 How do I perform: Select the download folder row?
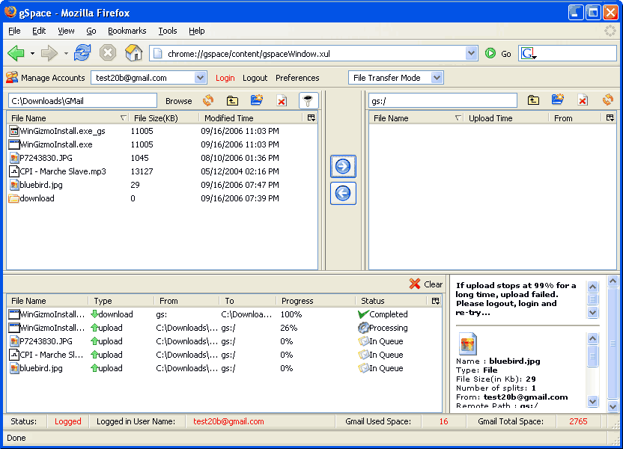tap(162, 198)
